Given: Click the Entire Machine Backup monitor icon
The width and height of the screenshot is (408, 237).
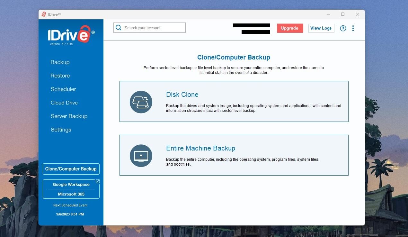Looking at the screenshot, I should pos(141,156).
